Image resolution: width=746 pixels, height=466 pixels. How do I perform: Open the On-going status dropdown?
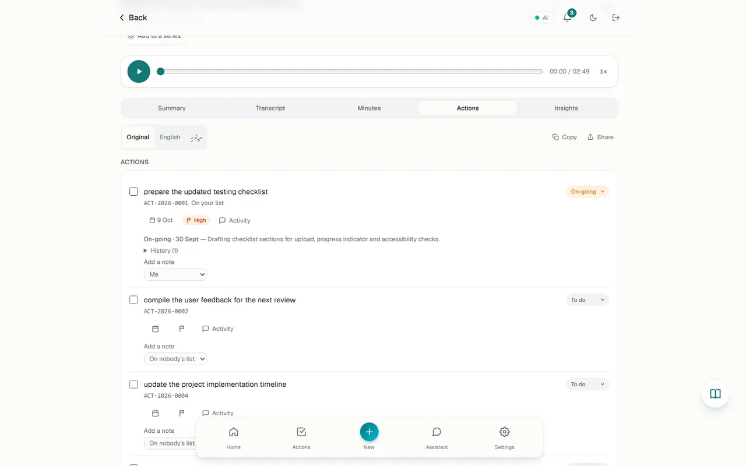point(587,192)
